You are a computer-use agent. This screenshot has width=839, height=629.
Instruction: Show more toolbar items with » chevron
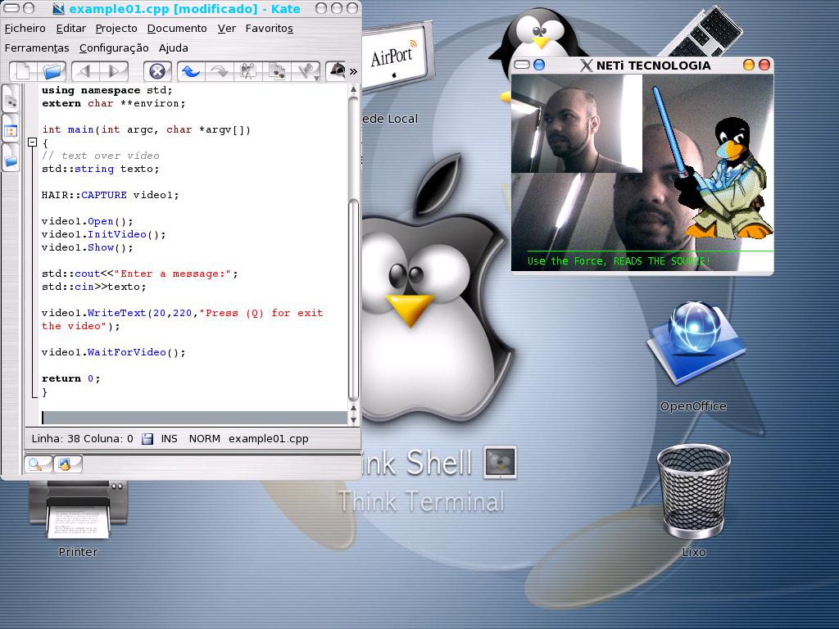coord(353,71)
